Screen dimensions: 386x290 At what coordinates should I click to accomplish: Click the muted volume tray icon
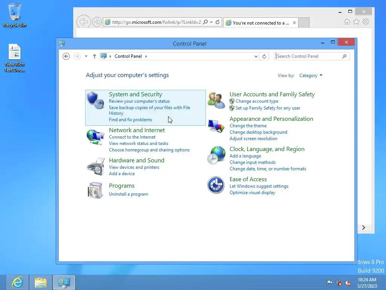tap(348, 283)
